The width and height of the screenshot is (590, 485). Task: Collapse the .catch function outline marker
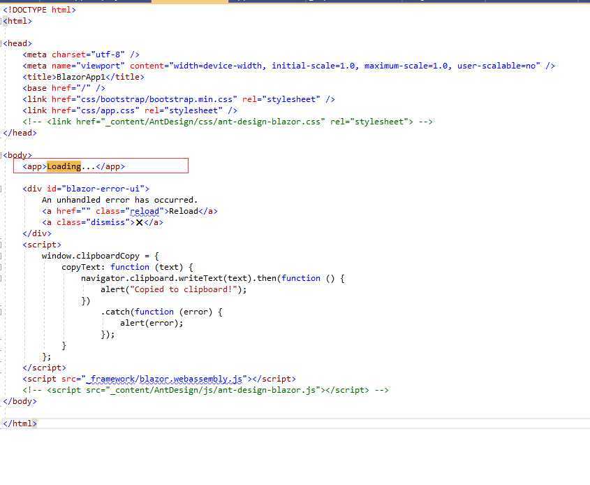pos(1,312)
